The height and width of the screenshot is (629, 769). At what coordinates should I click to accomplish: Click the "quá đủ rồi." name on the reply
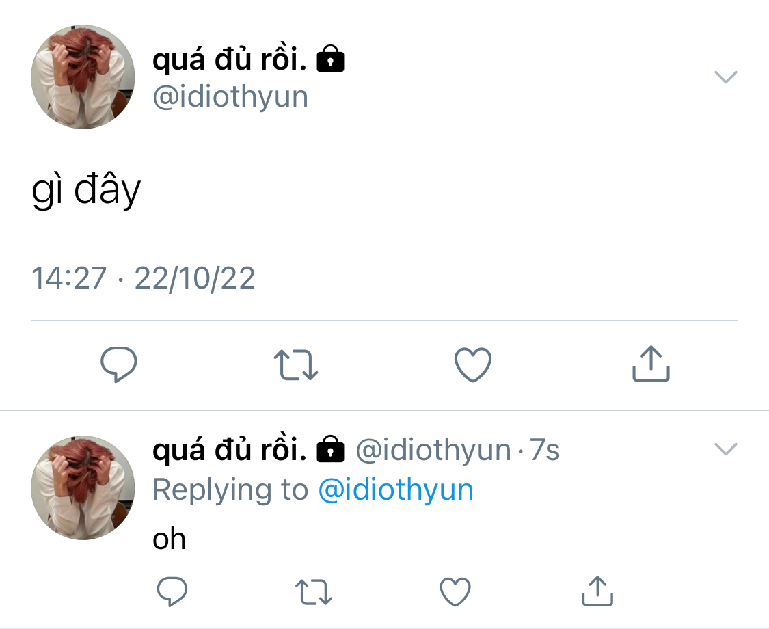pyautogui.click(x=230, y=451)
